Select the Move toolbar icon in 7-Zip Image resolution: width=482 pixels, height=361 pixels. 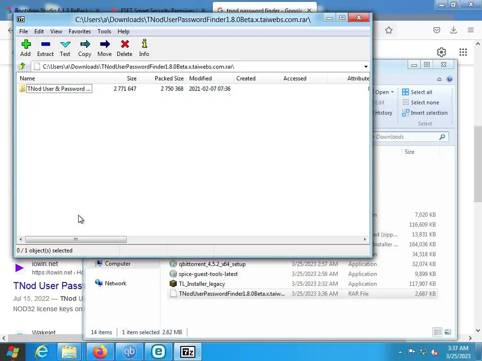104,48
